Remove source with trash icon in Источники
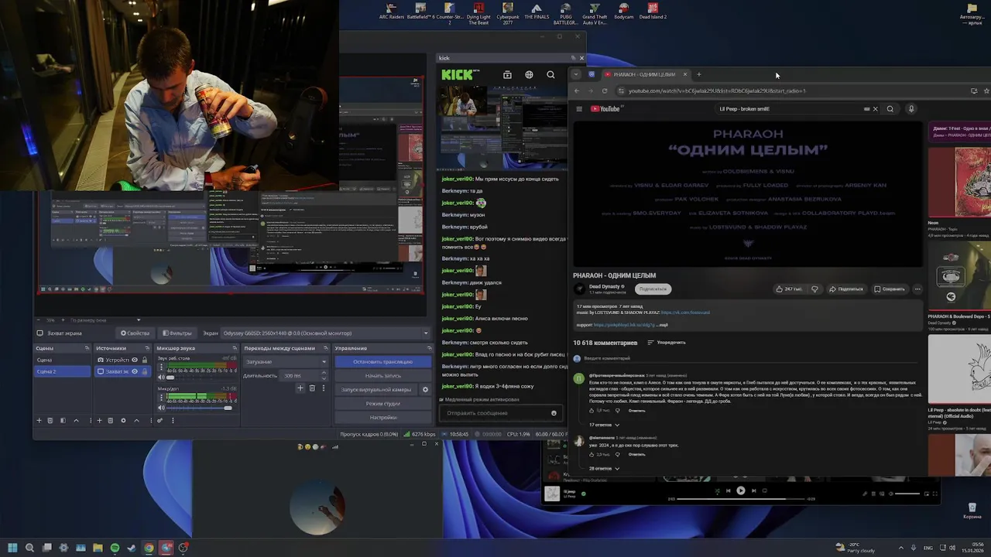This screenshot has height=557, width=991. [x=111, y=420]
